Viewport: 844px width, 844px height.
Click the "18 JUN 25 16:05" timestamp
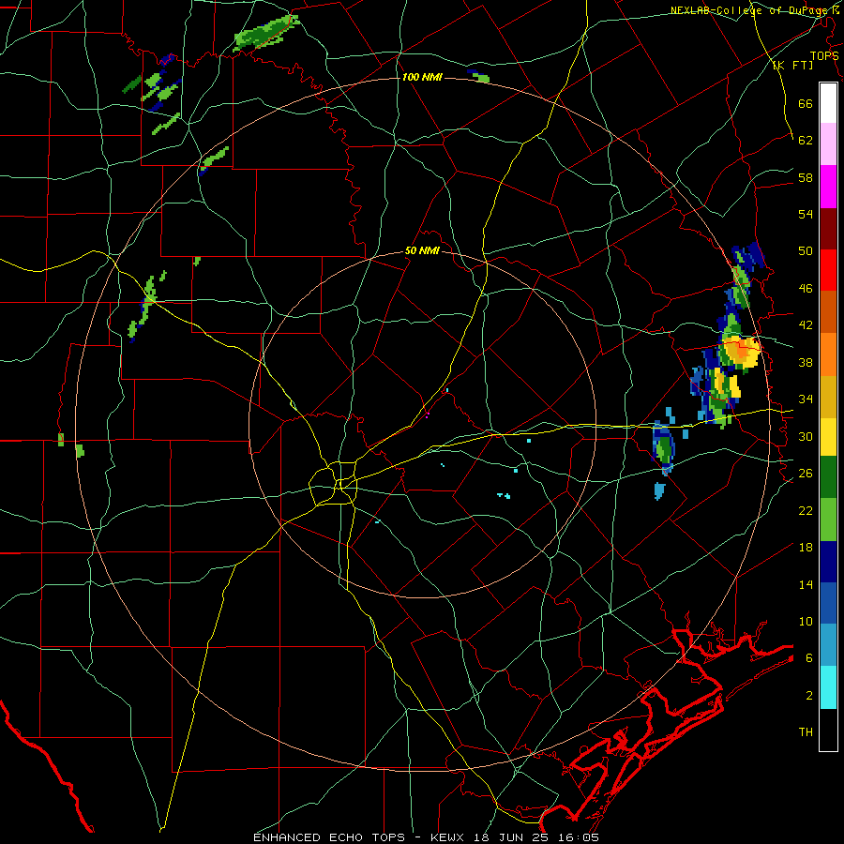click(x=536, y=837)
